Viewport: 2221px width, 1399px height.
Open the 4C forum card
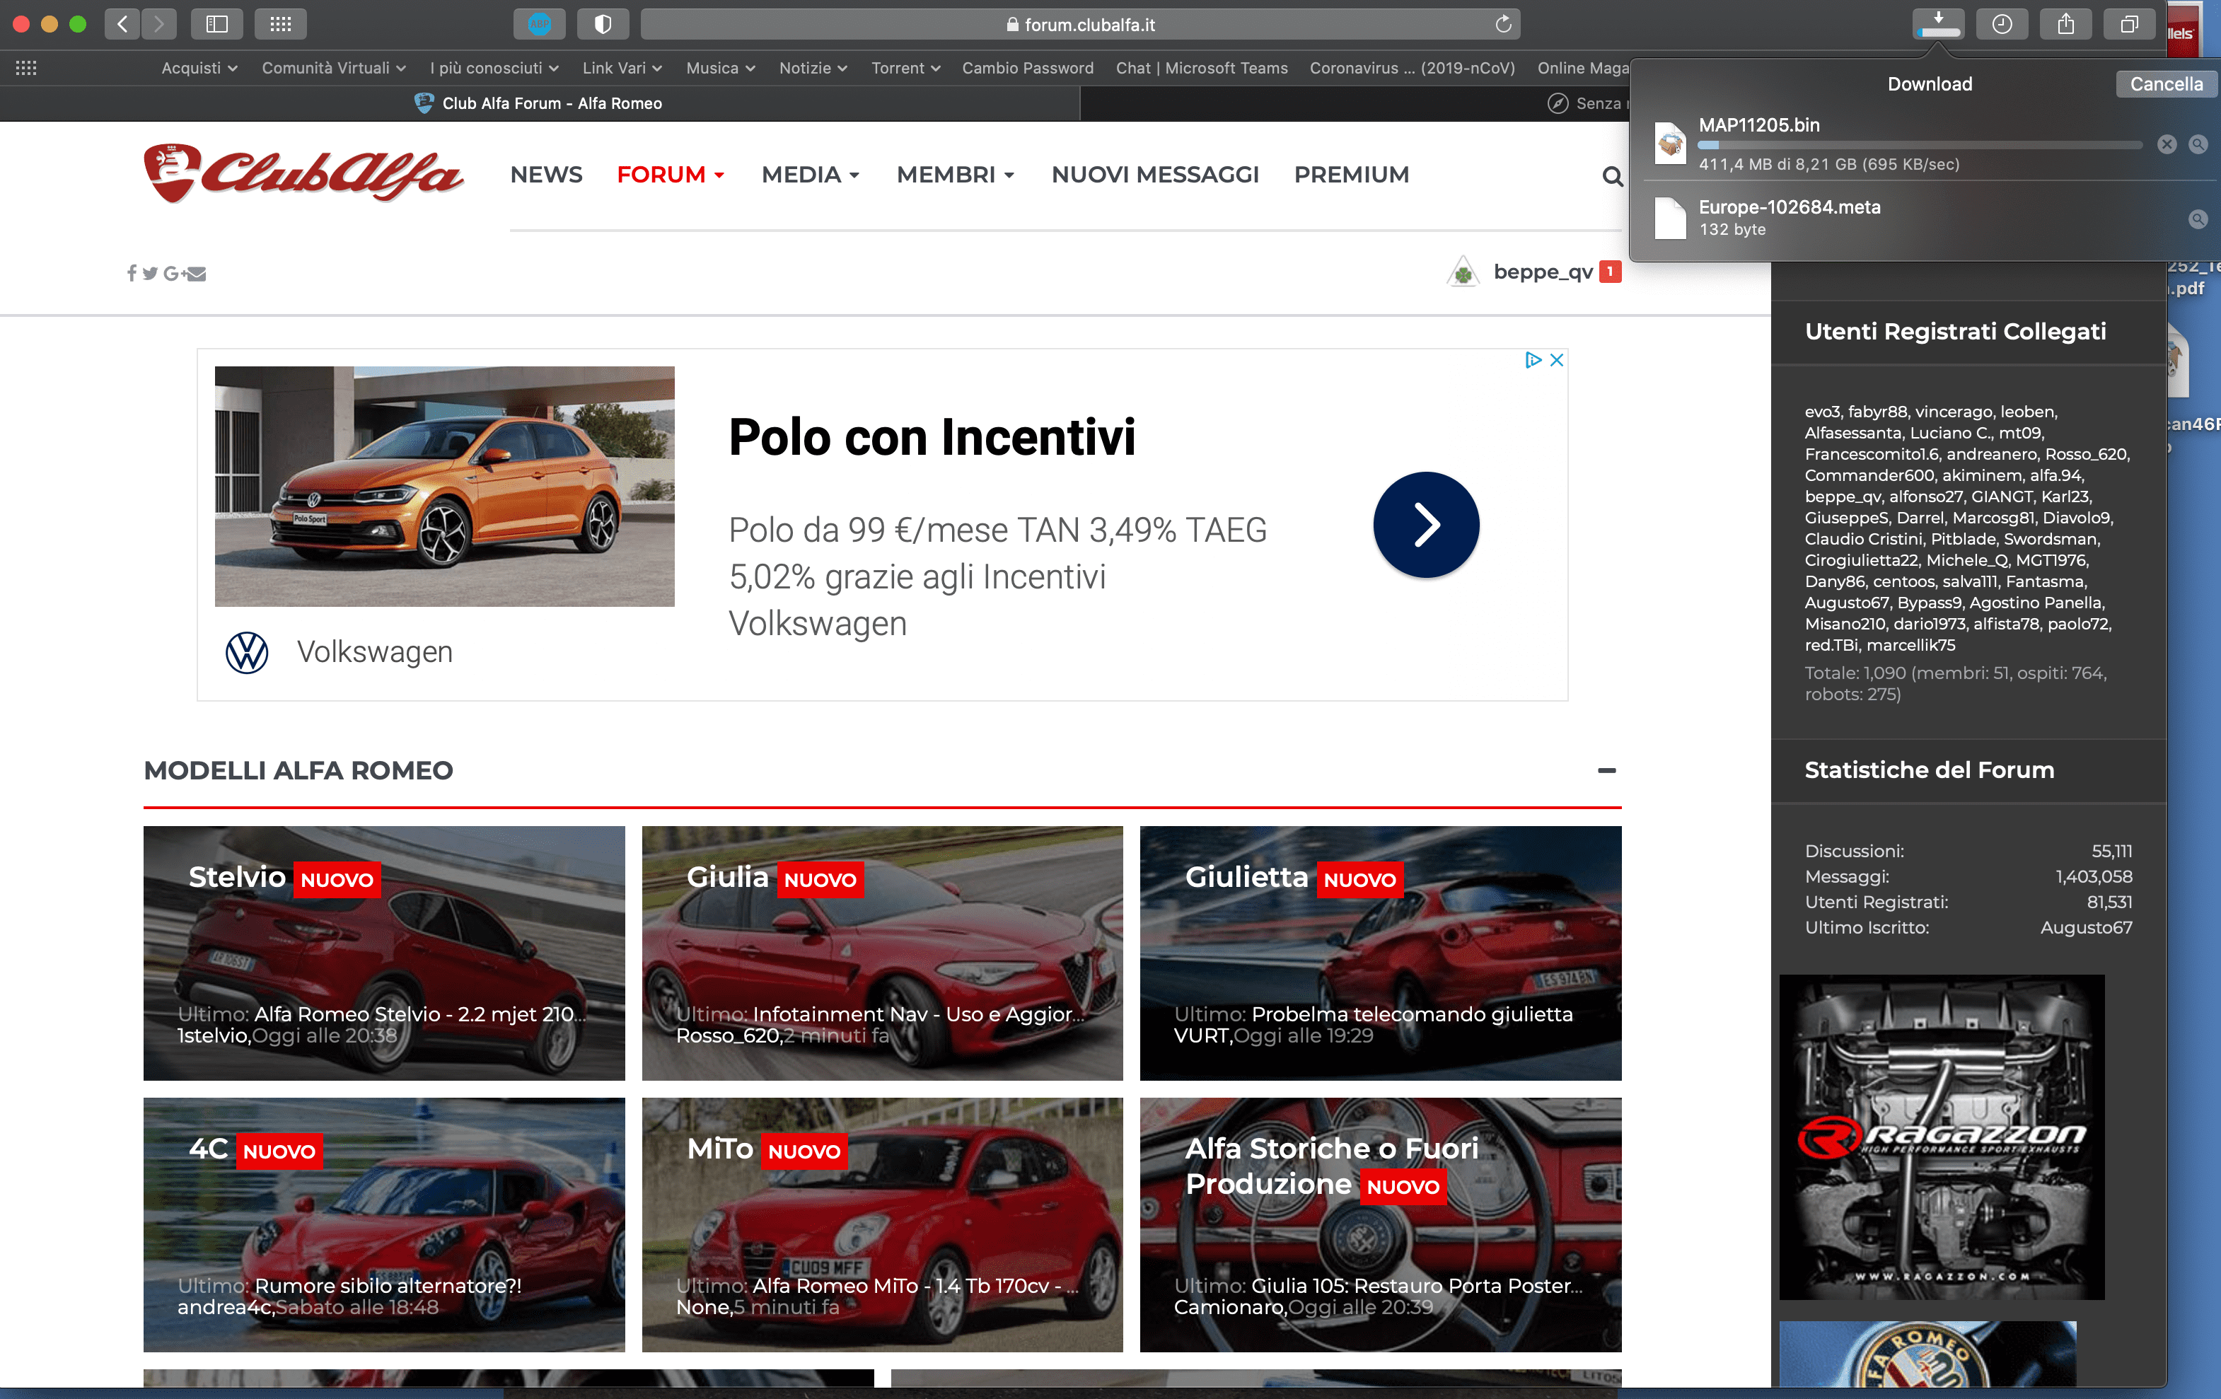(383, 1224)
